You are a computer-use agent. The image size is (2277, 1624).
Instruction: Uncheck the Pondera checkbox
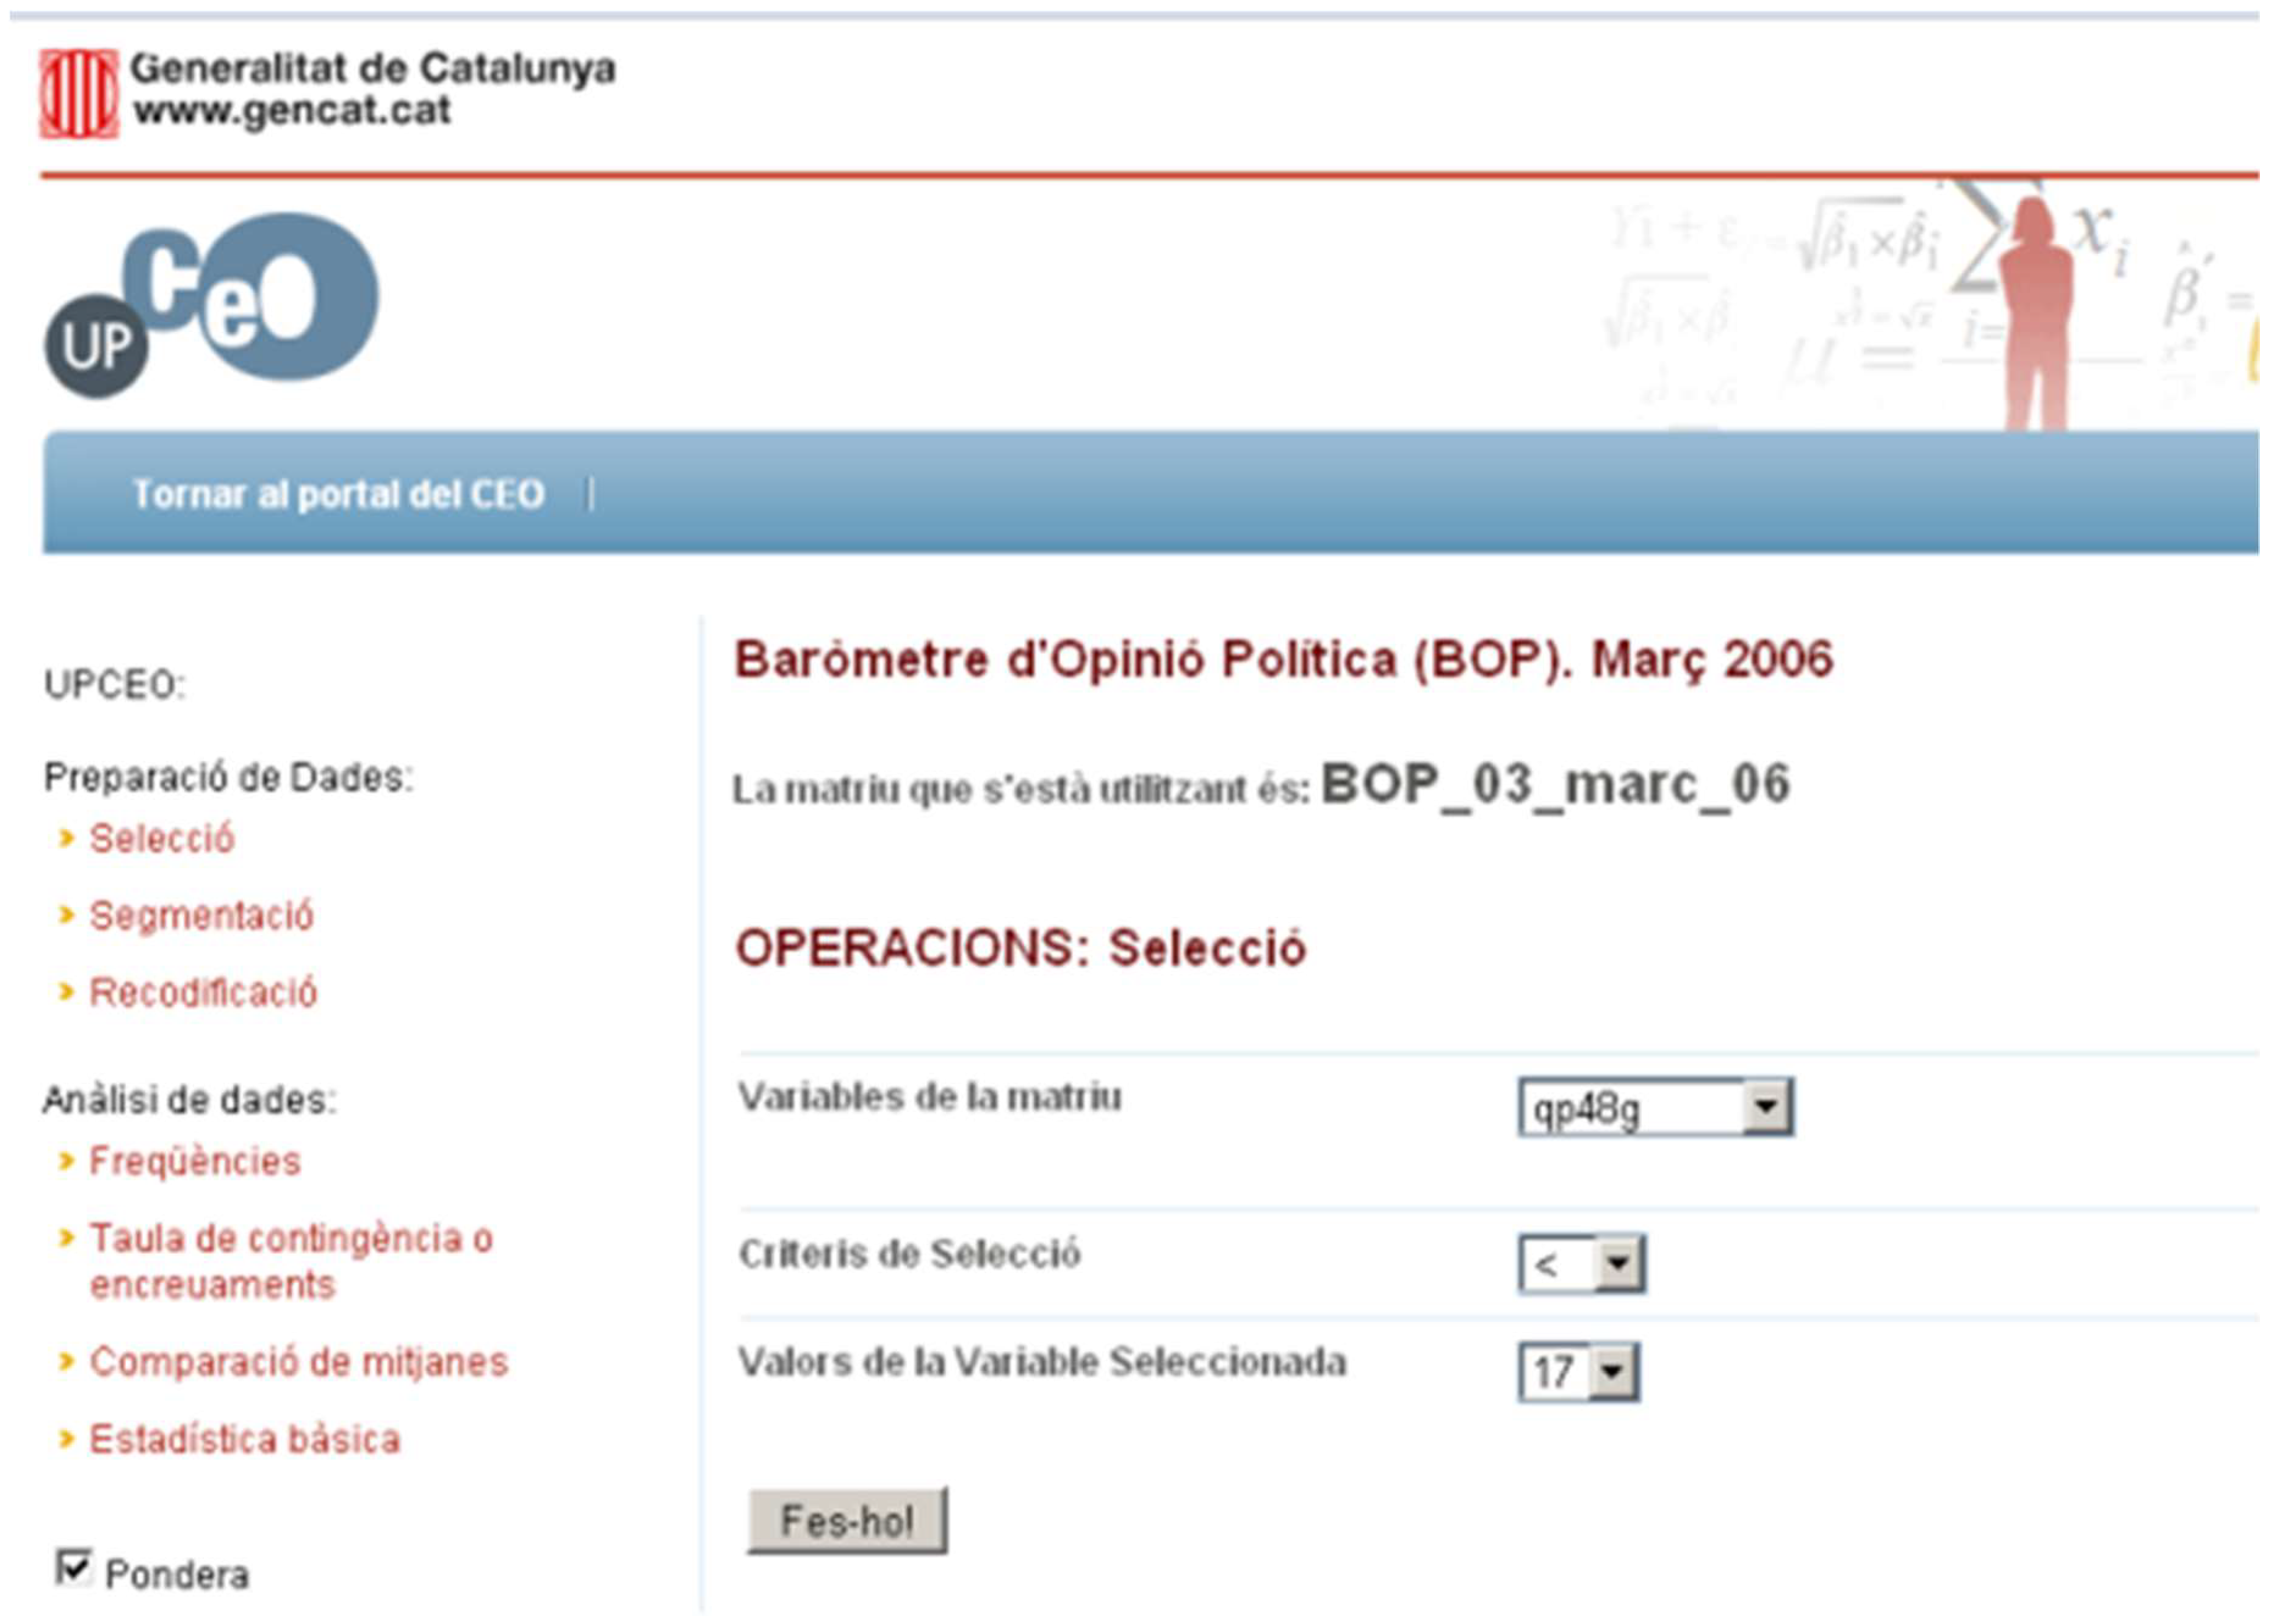coord(74,1567)
